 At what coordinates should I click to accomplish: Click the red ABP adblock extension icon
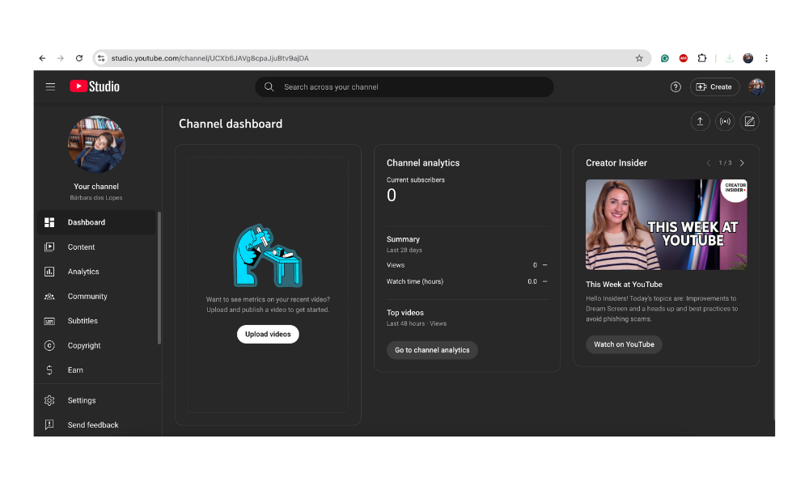pos(683,58)
